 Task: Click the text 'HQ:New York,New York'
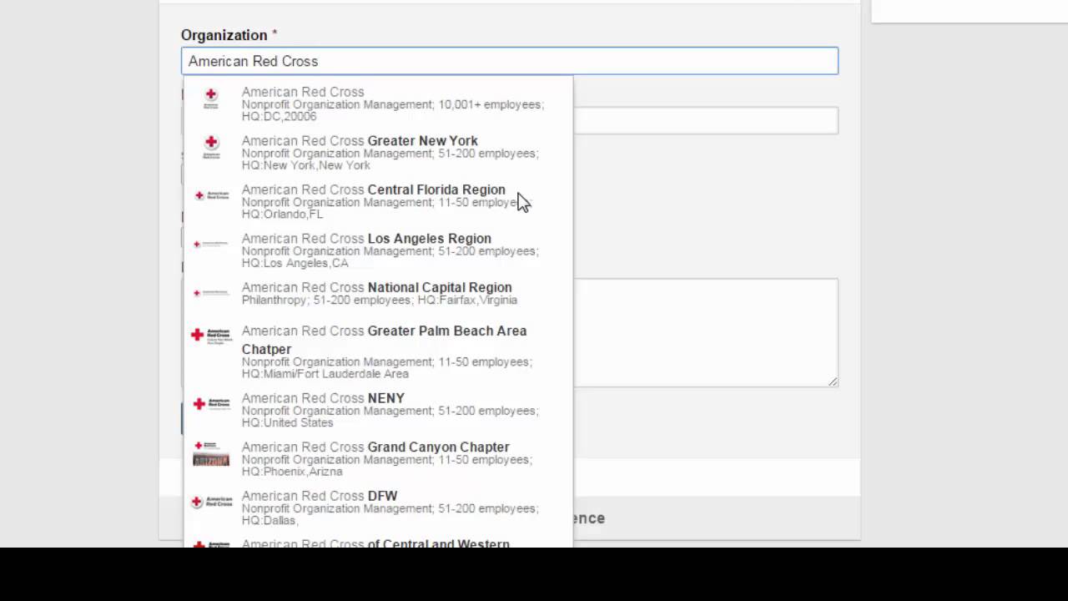306,165
